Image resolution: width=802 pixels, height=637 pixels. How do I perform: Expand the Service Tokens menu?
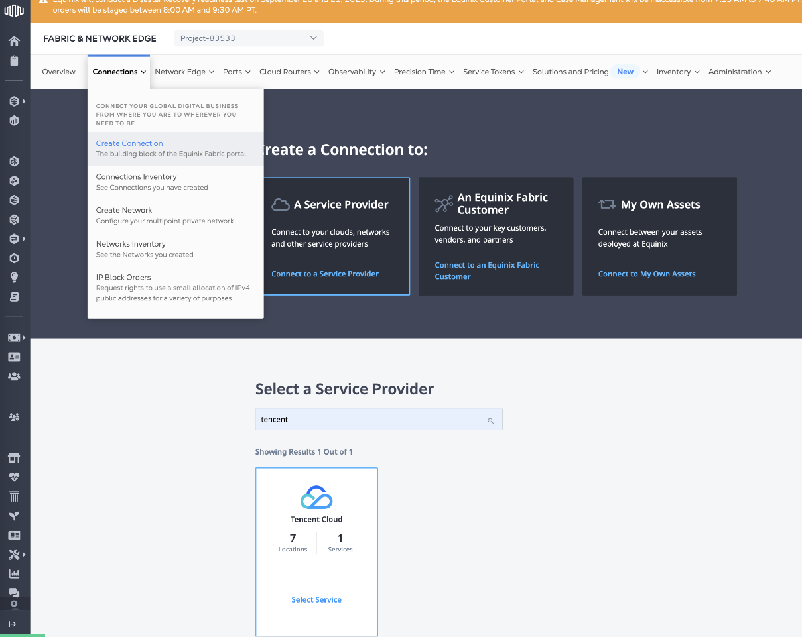coord(494,72)
